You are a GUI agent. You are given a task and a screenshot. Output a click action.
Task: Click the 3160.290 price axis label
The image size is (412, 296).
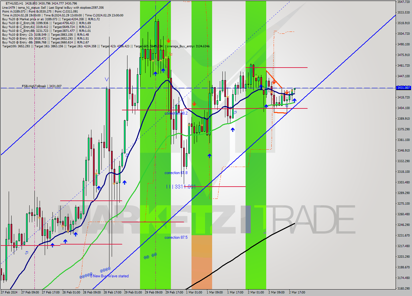403,288
